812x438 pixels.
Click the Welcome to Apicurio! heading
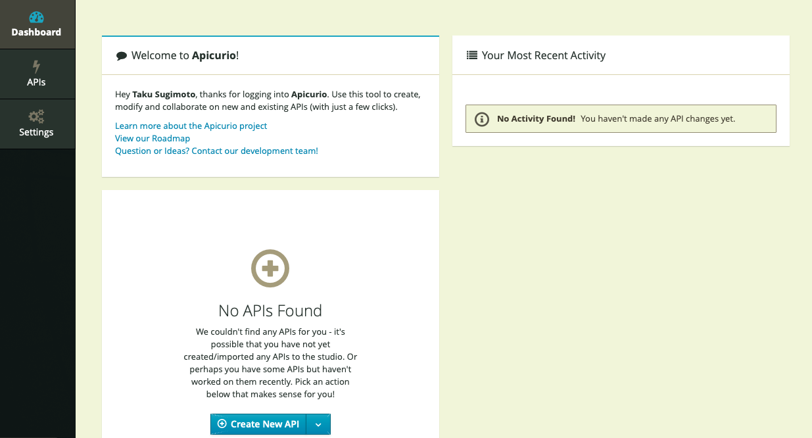(x=185, y=55)
